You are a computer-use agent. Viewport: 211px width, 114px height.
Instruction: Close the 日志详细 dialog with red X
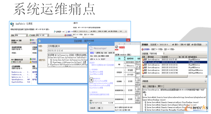[128, 41]
